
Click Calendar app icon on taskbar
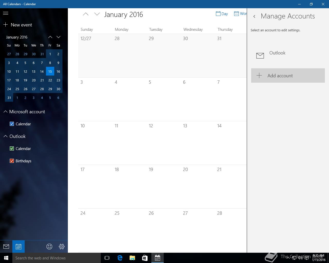(158, 258)
